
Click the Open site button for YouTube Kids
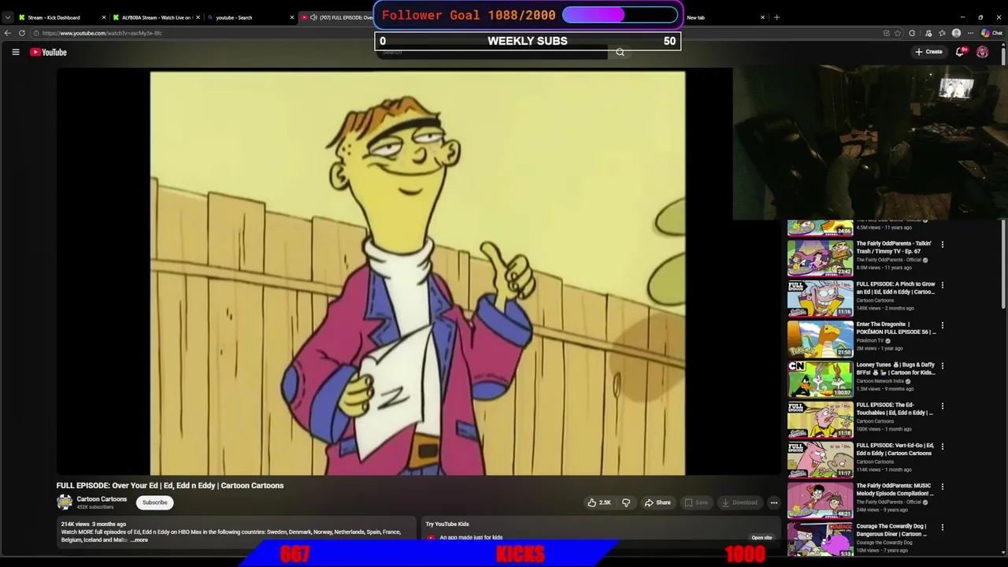click(762, 538)
